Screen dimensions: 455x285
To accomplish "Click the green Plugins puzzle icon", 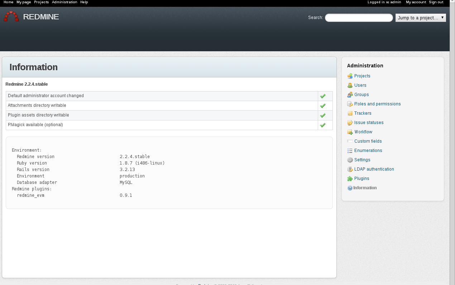I will coord(350,179).
